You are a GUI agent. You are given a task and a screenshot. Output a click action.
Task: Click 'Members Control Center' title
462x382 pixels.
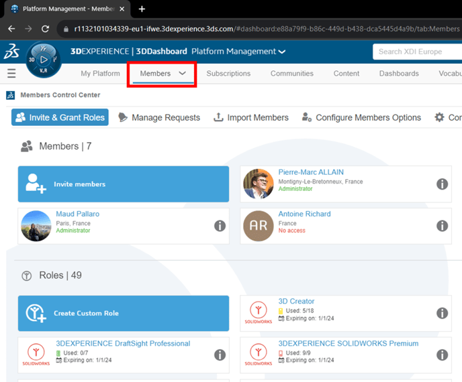tap(60, 95)
